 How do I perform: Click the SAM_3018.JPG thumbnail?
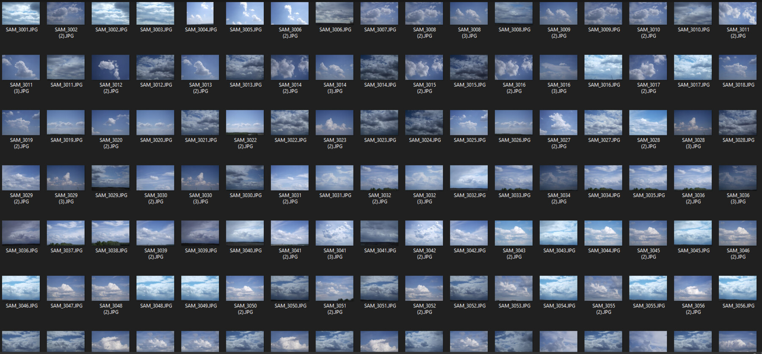point(738,68)
